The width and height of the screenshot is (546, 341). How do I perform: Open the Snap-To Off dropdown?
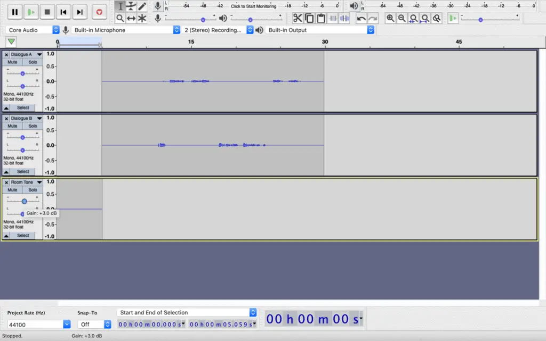pos(94,325)
